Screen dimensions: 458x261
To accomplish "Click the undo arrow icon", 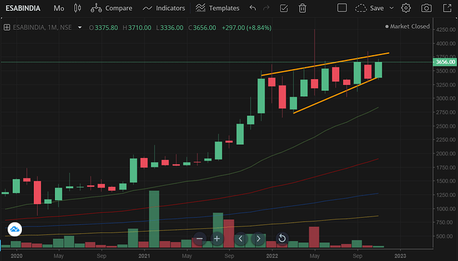I will tap(253, 8).
